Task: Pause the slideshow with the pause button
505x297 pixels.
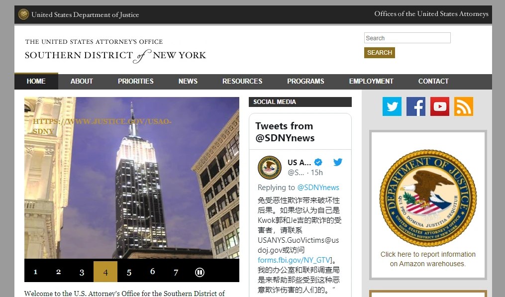Action: 200,272
